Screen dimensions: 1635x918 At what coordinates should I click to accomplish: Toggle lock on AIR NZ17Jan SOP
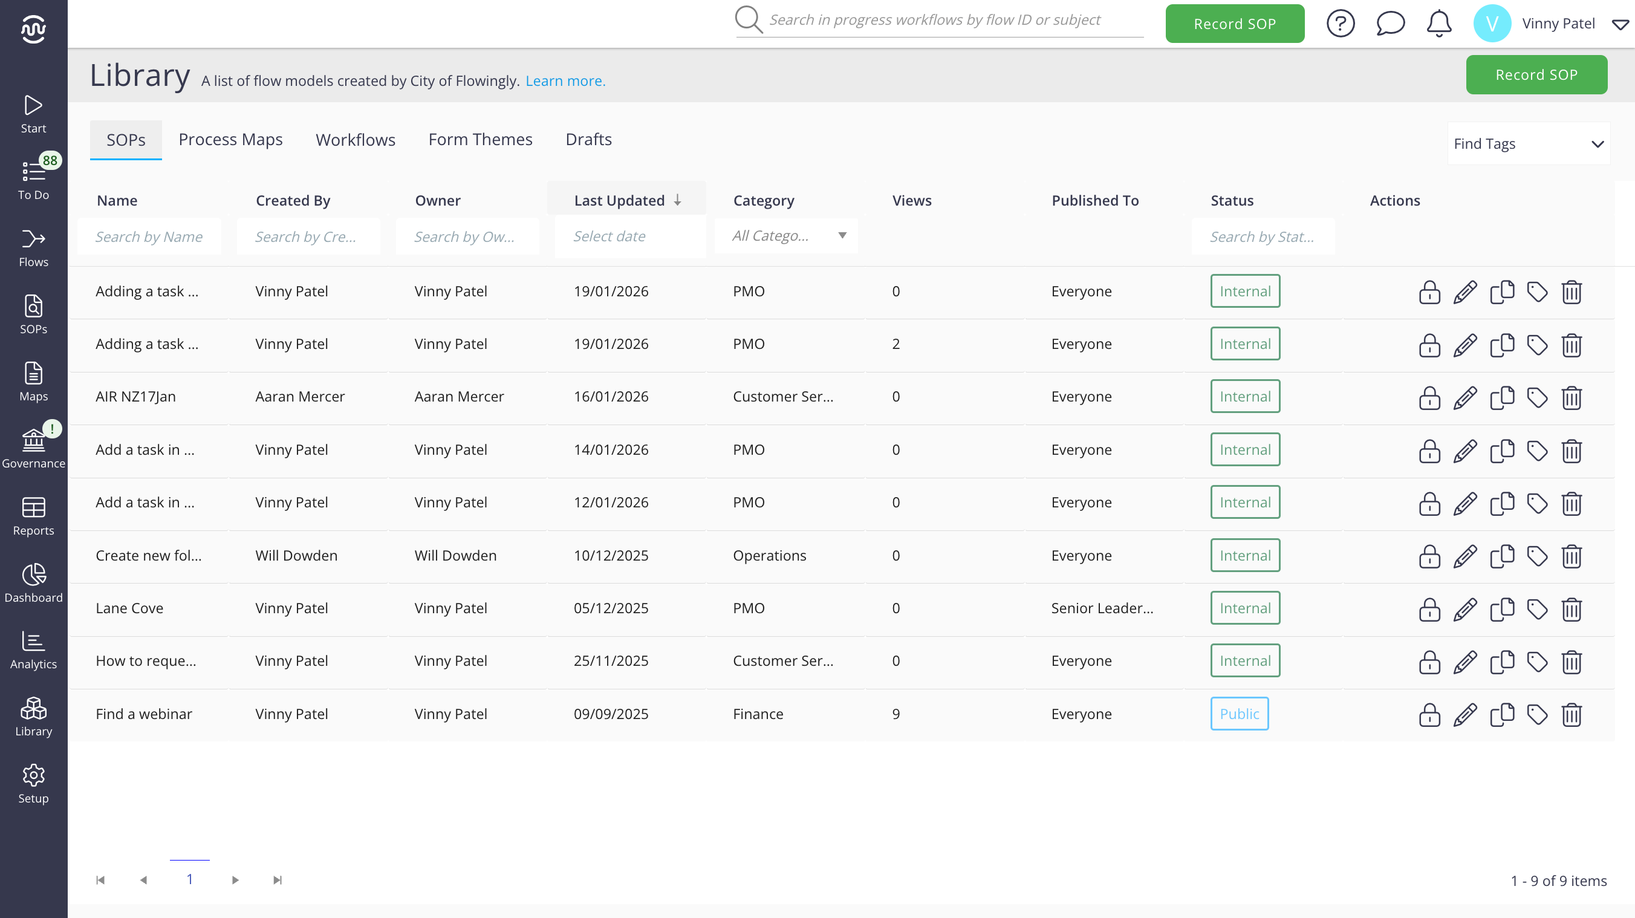[1429, 397]
